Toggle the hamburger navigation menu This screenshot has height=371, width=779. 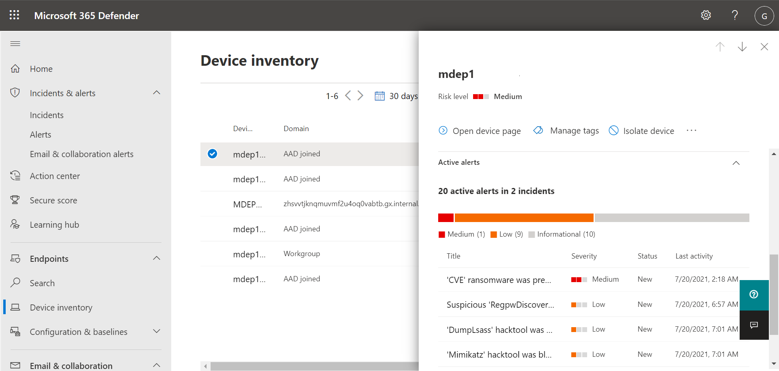[15, 43]
